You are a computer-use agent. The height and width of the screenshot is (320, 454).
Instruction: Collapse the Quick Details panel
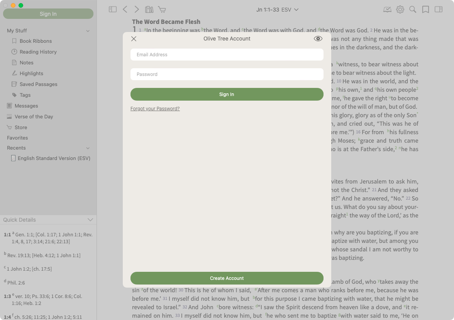pos(90,220)
